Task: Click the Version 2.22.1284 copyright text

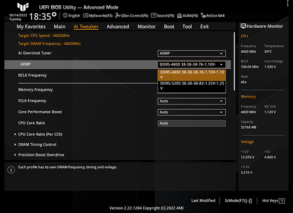Action: click(x=146, y=208)
